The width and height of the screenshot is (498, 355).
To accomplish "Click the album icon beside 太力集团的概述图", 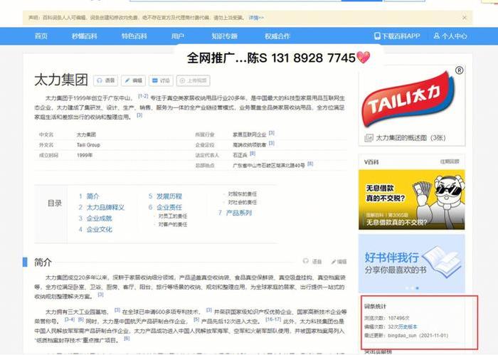I will [x=369, y=138].
